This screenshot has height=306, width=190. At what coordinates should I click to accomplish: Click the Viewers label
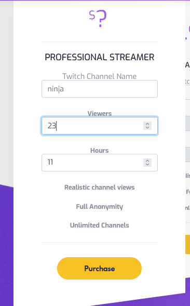pyautogui.click(x=100, y=113)
